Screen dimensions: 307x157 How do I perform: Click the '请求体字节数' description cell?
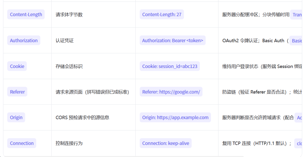69,15
